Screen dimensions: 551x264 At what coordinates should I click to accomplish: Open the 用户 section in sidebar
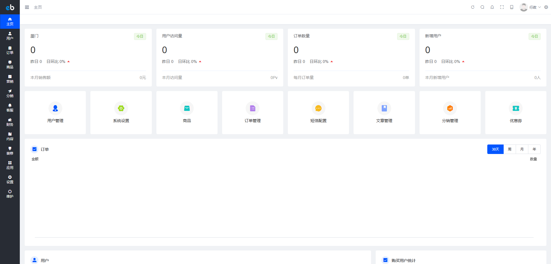pos(10,36)
